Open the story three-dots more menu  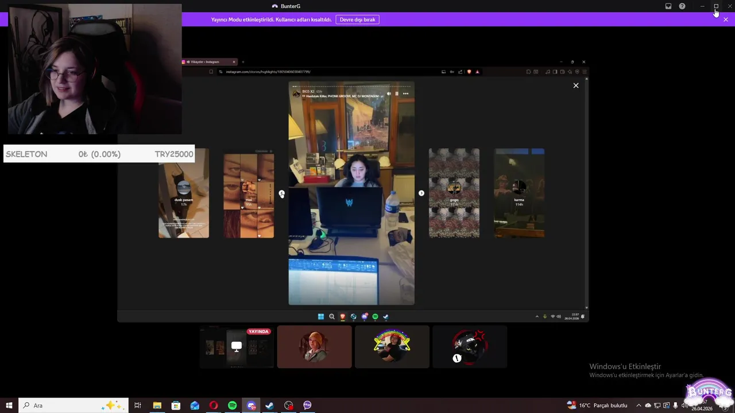pos(405,93)
